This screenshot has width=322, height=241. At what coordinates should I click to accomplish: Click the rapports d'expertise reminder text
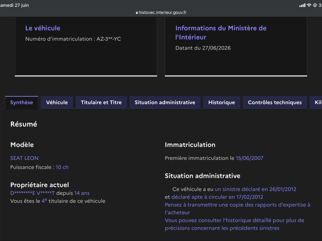pos(237,208)
